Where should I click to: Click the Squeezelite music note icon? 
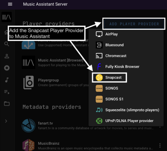coord(99,110)
